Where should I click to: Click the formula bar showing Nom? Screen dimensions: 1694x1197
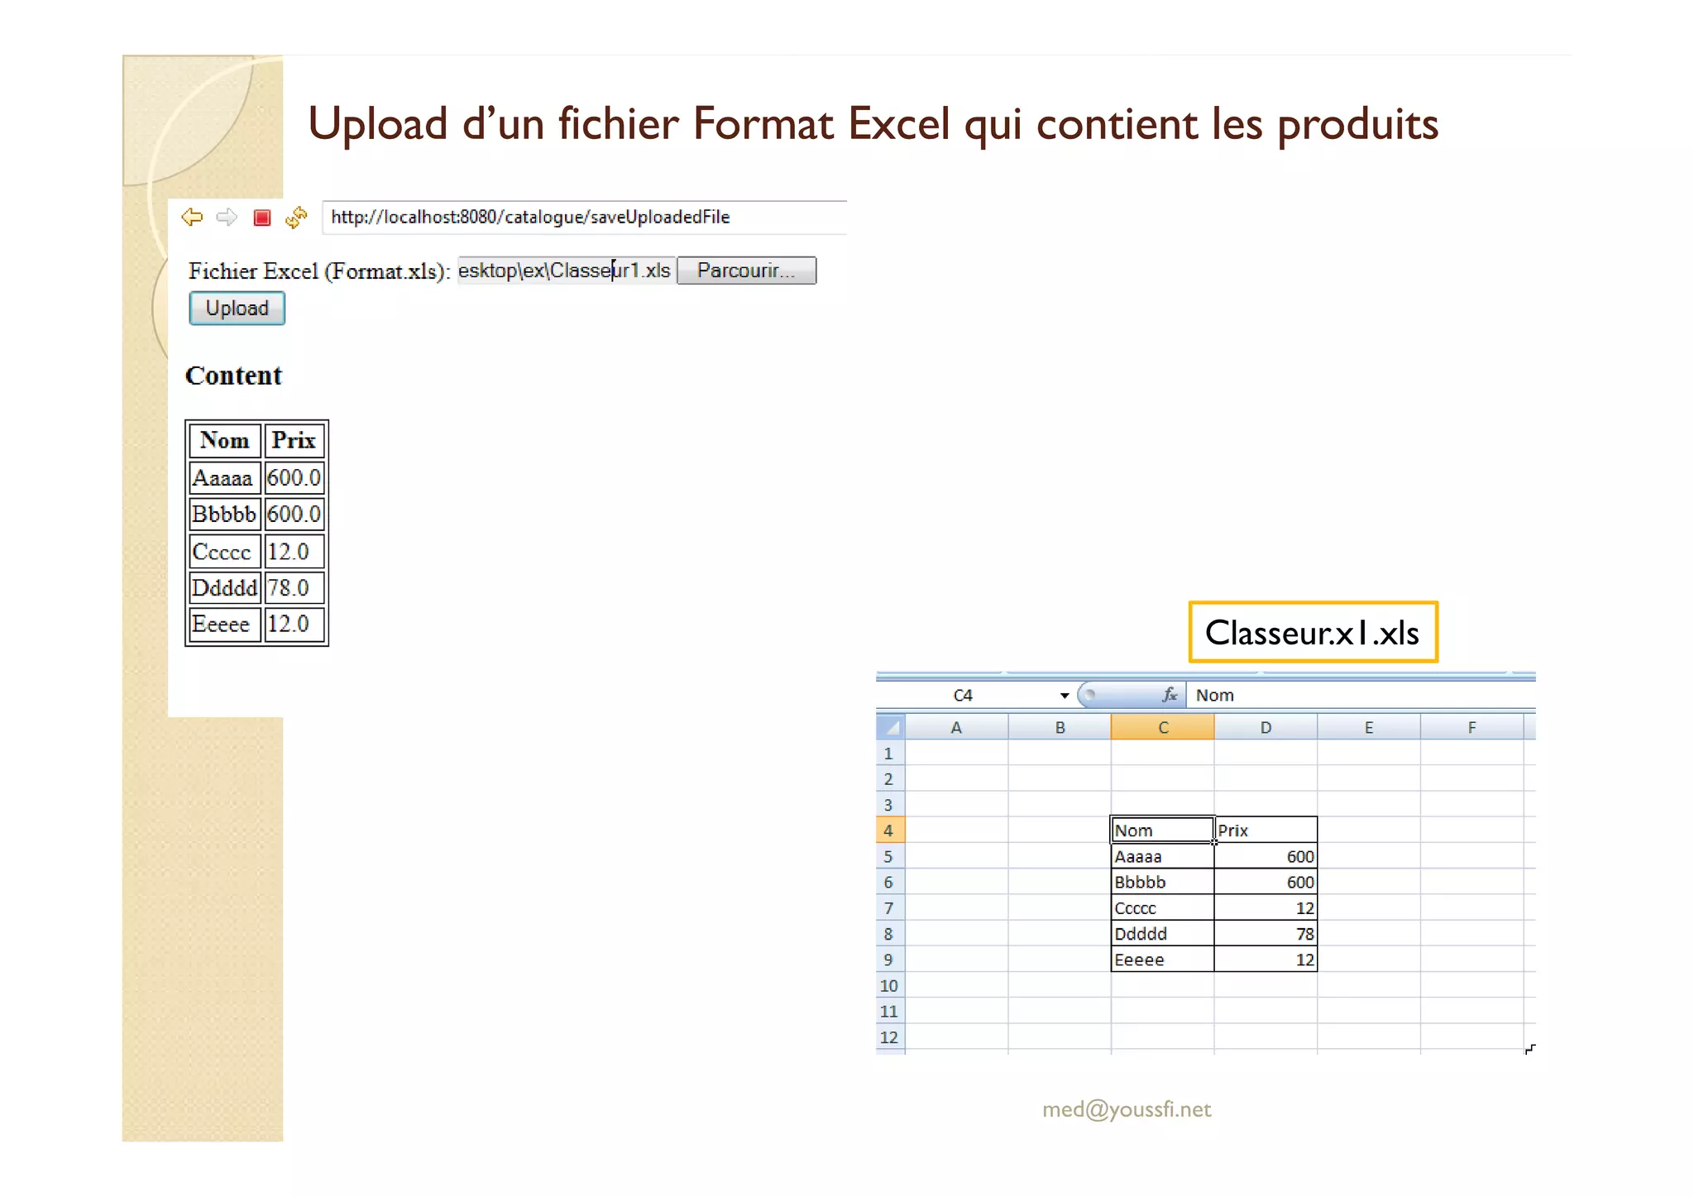coord(1361,696)
